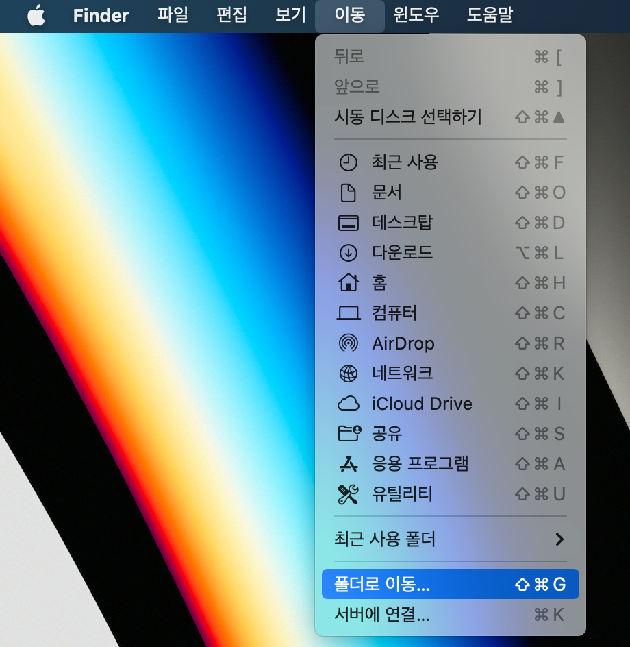
Task: Select the 네트워크 menu item
Action: point(450,374)
